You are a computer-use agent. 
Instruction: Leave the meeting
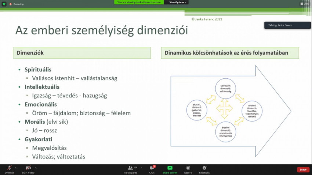tap(303, 170)
